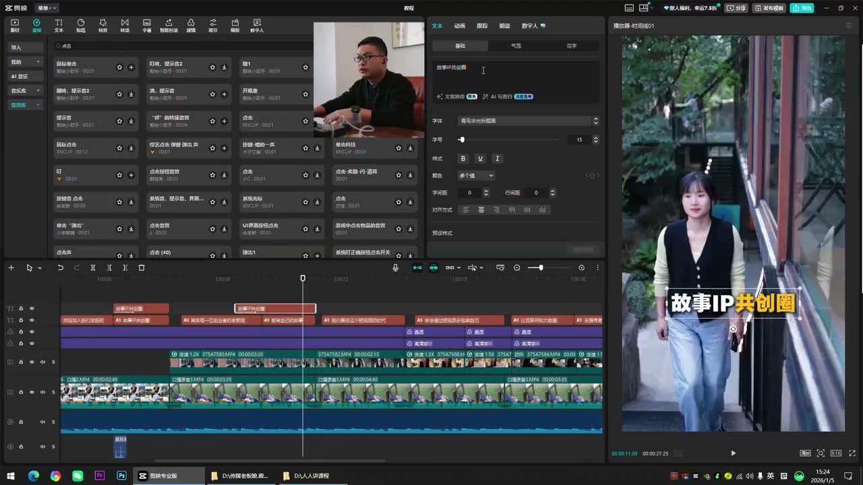Viewport: 863px width, 485px height.
Task: Toggle bold style B button
Action: point(463,158)
